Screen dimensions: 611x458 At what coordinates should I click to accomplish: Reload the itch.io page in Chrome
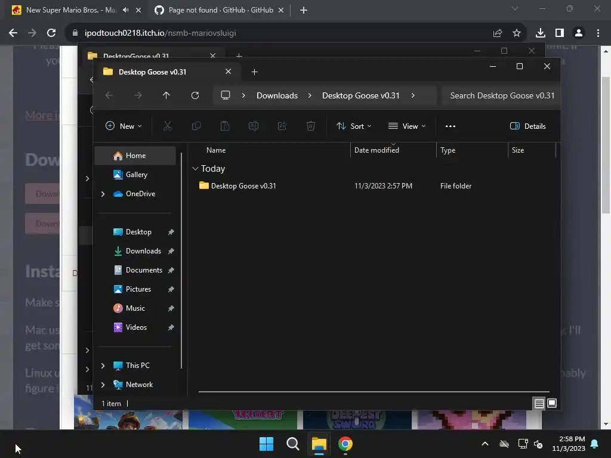tap(51, 33)
